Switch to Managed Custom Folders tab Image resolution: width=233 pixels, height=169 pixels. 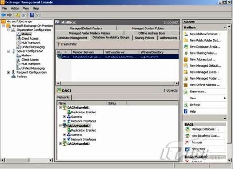(x=148, y=28)
